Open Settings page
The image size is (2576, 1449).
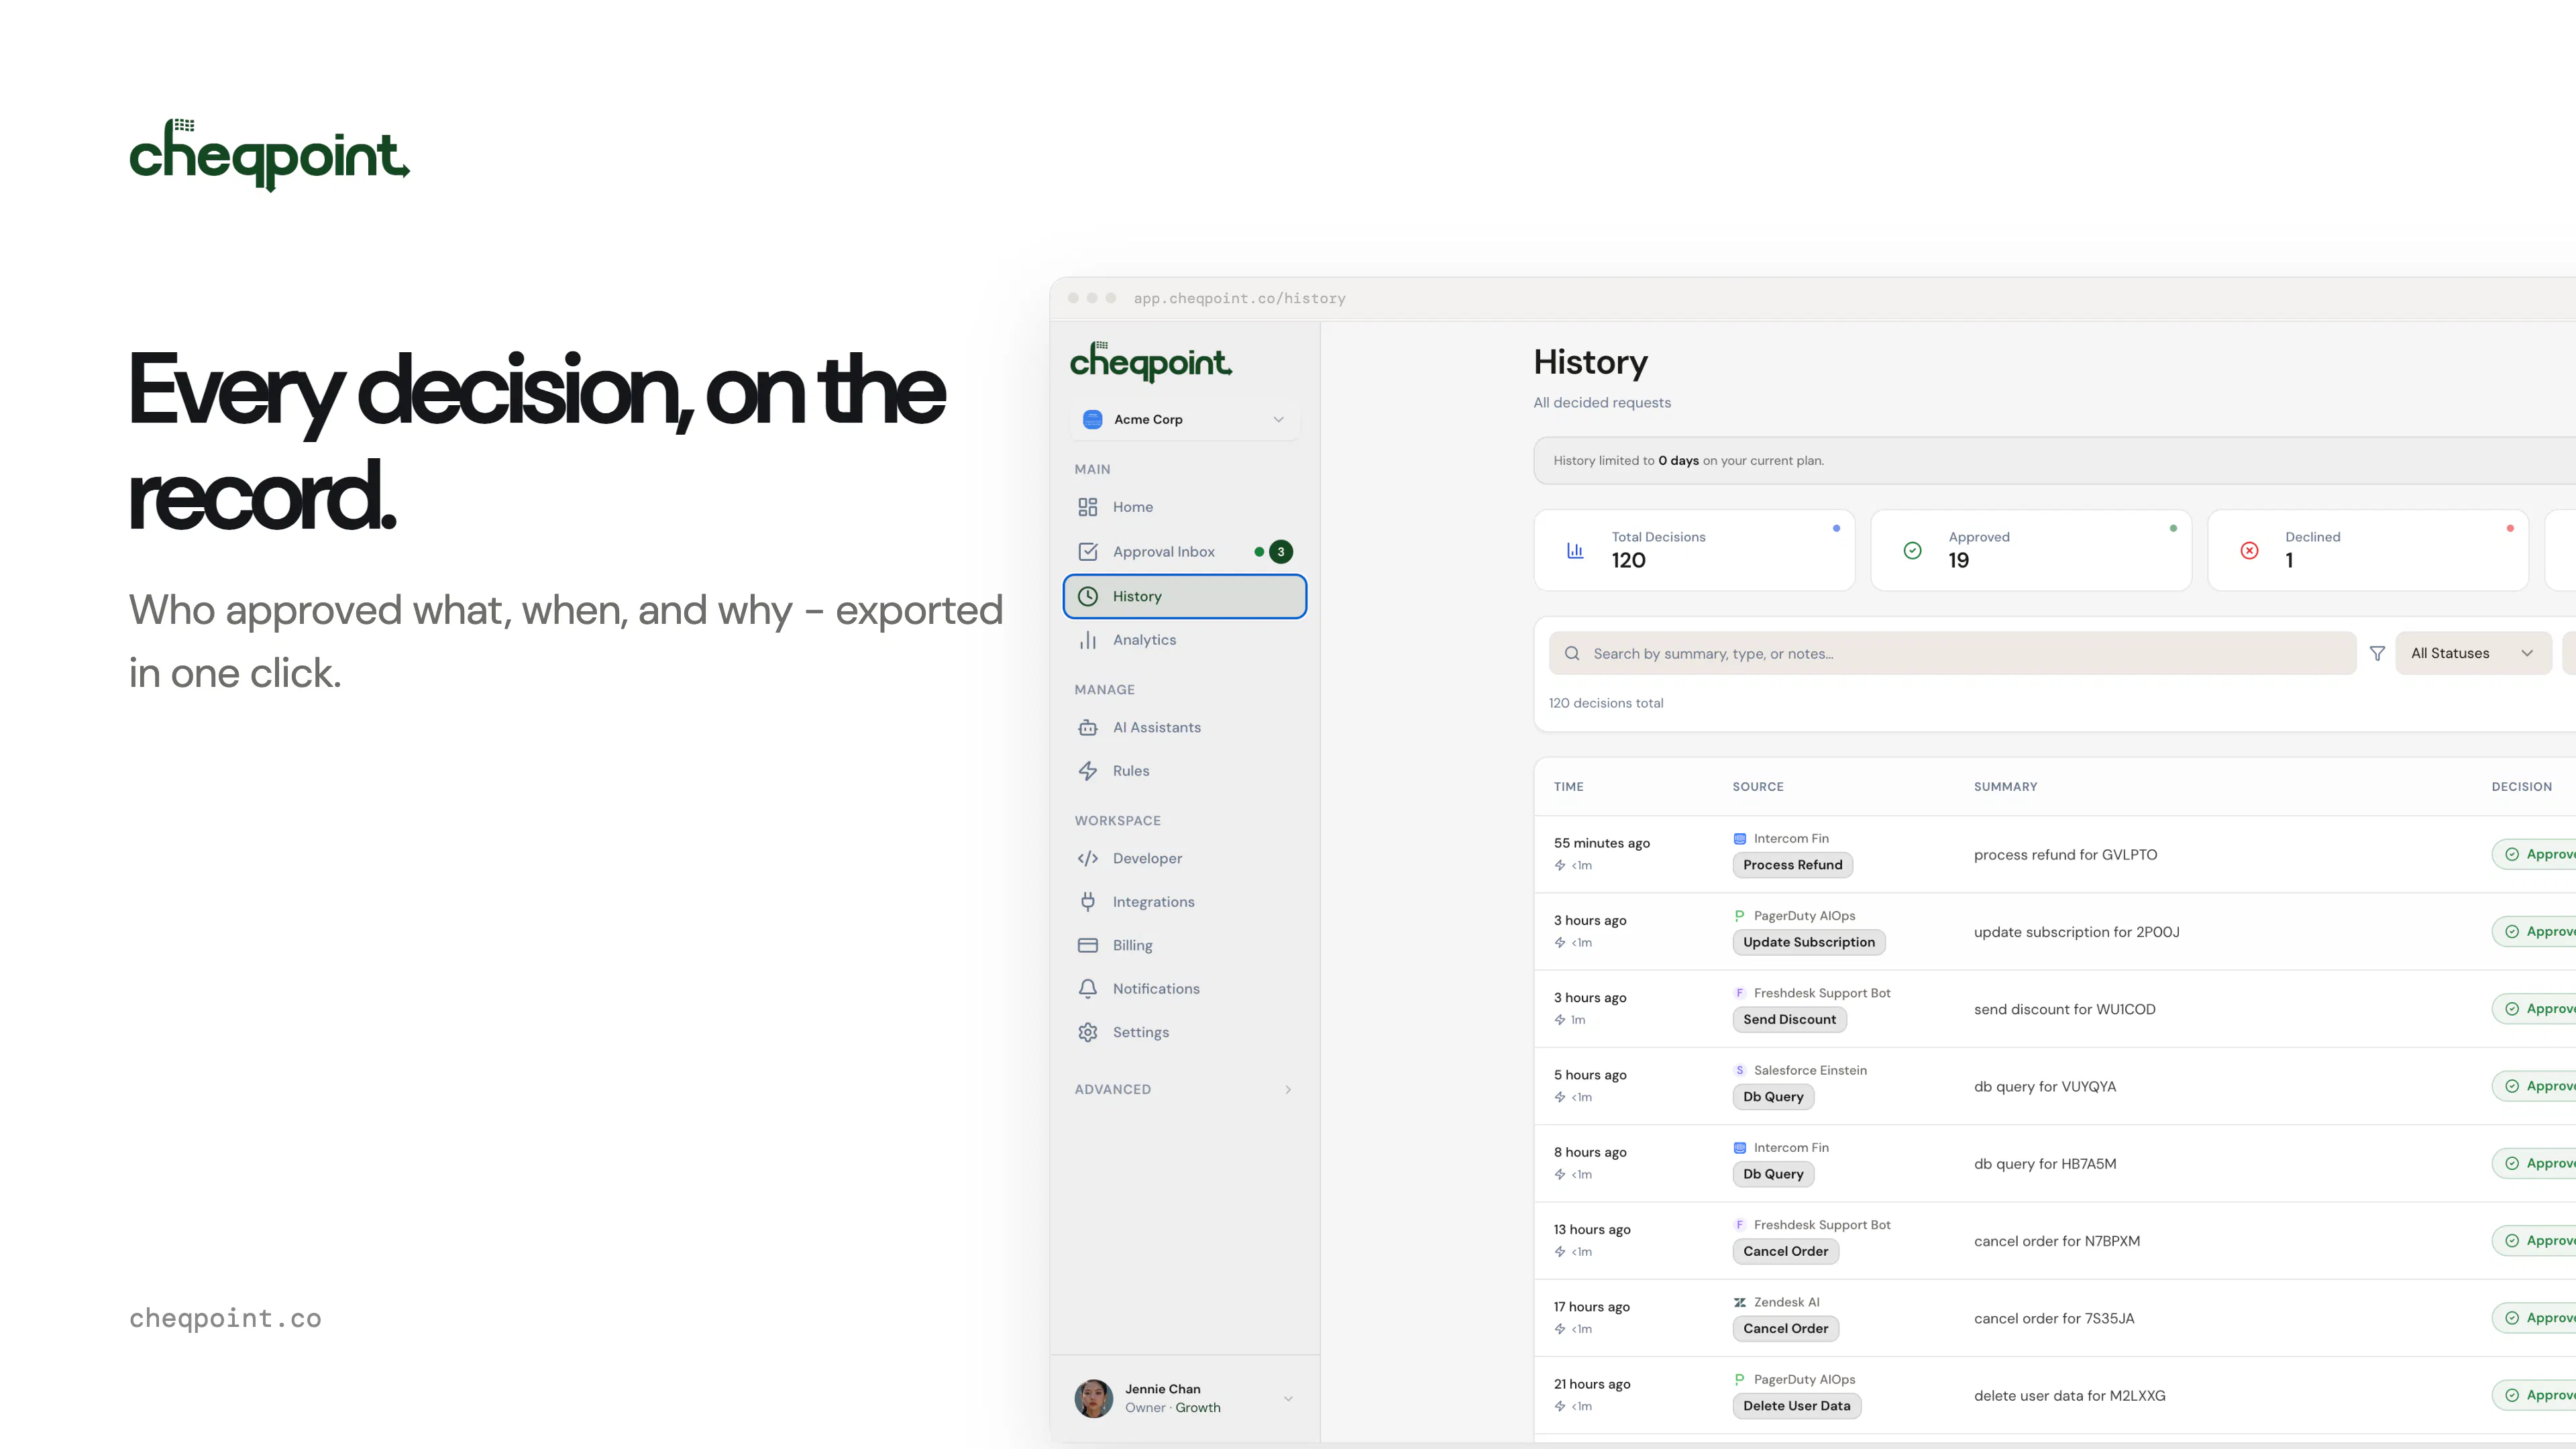click(x=1184, y=1032)
